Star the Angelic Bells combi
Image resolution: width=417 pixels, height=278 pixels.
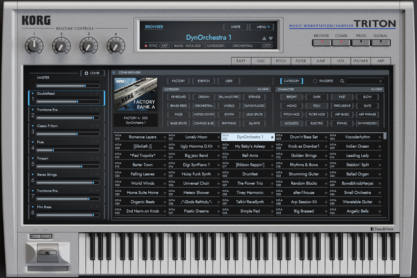coord(380,211)
